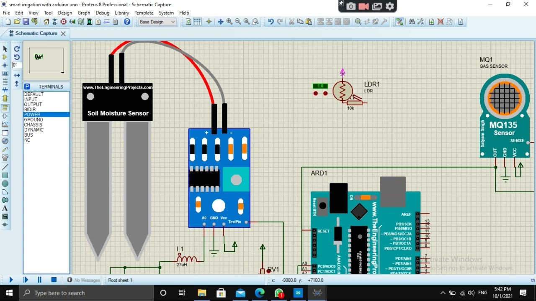536x301 pixels.
Task: Click the Y-Mirror vertical flip icon
Action: tap(17, 84)
